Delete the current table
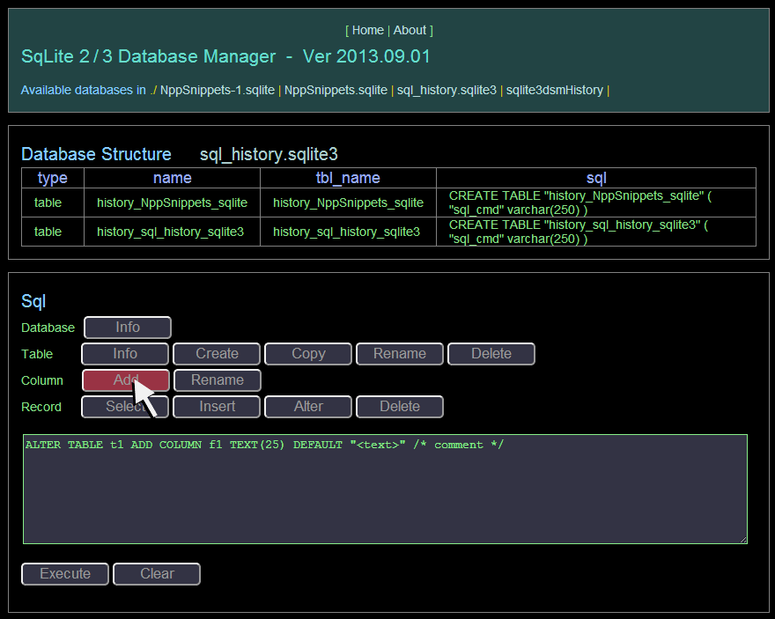This screenshot has height=619, width=775. point(491,354)
